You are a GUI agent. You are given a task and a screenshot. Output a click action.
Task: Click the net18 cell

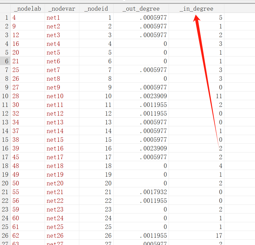point(62,166)
